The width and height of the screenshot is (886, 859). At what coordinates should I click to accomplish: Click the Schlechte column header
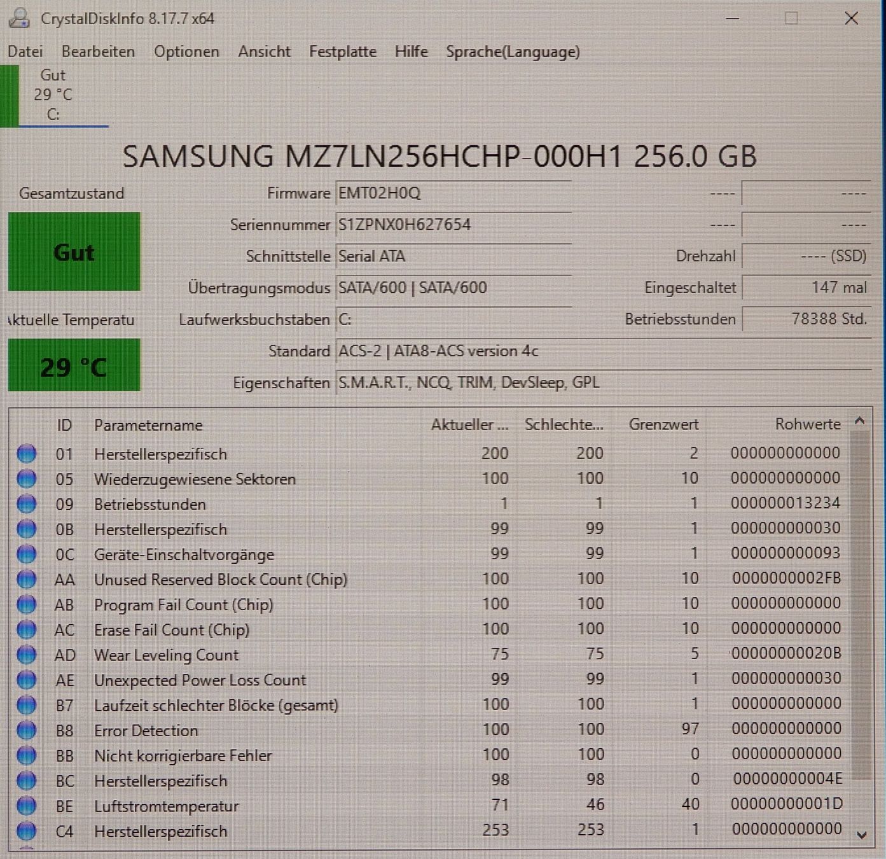(x=564, y=424)
